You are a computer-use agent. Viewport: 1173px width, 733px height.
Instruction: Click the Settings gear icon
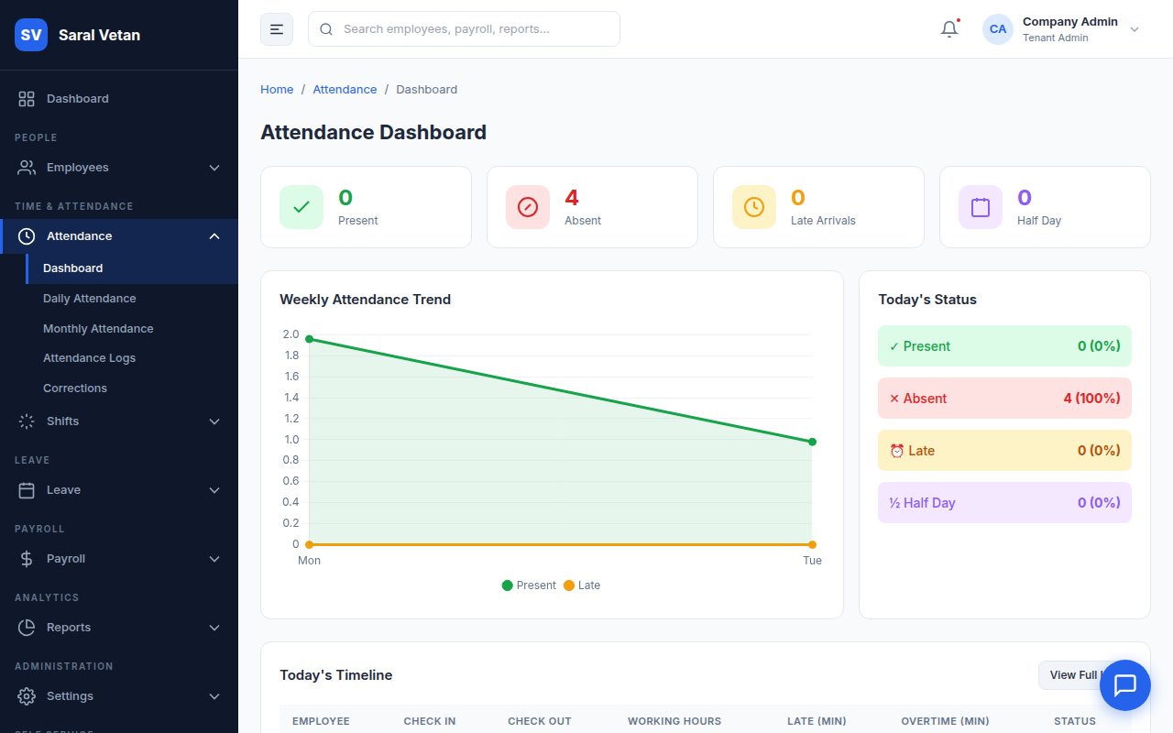[x=27, y=696]
